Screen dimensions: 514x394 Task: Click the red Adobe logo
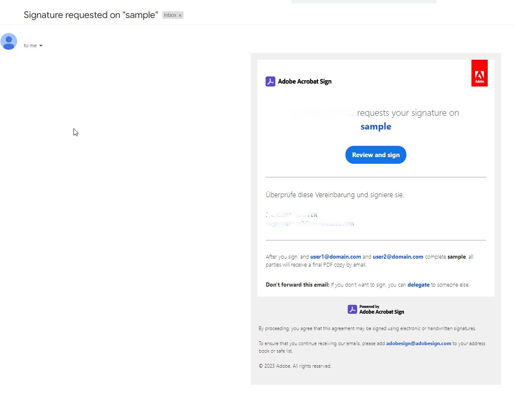tap(479, 73)
